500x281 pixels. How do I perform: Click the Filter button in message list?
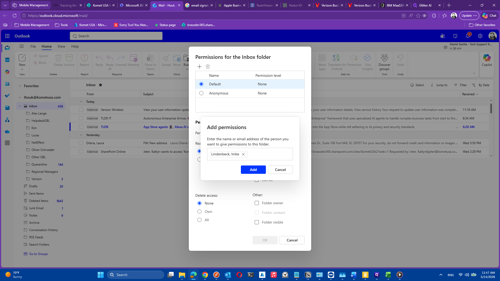(460, 85)
